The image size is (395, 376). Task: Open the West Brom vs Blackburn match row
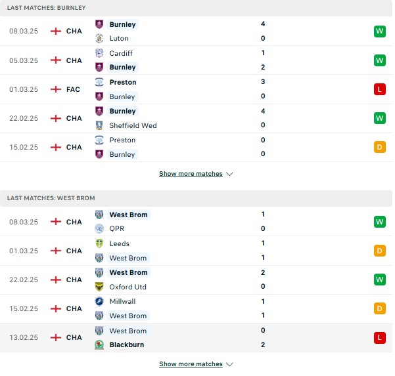197,337
